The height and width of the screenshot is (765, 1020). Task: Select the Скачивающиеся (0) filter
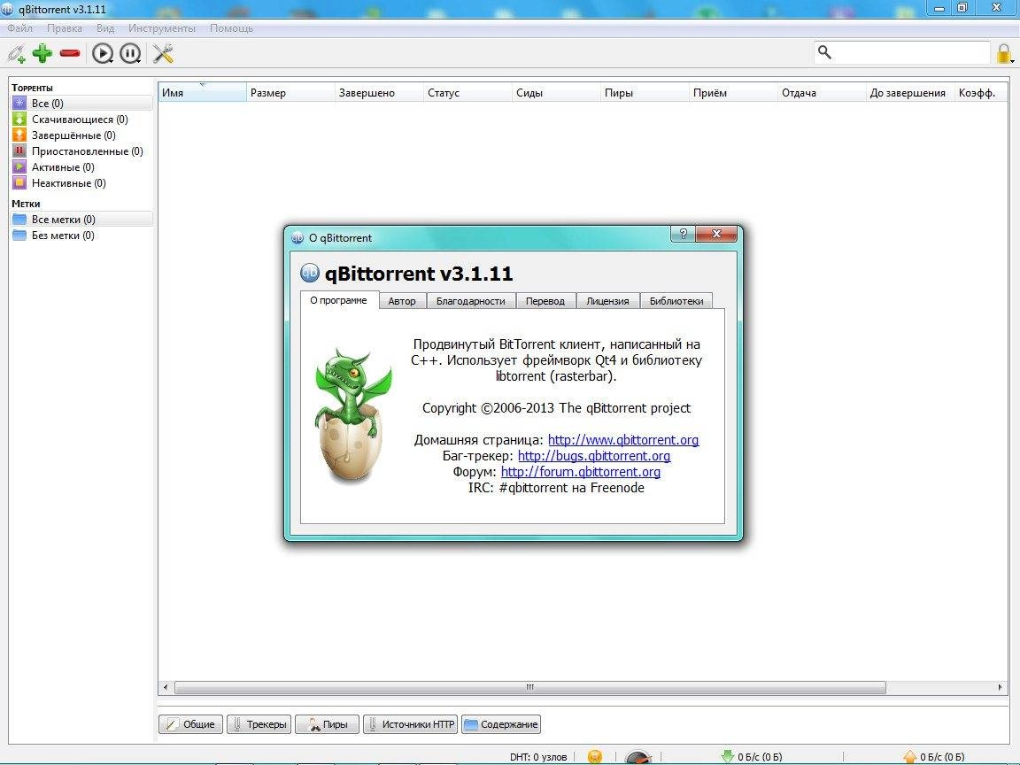(x=82, y=119)
